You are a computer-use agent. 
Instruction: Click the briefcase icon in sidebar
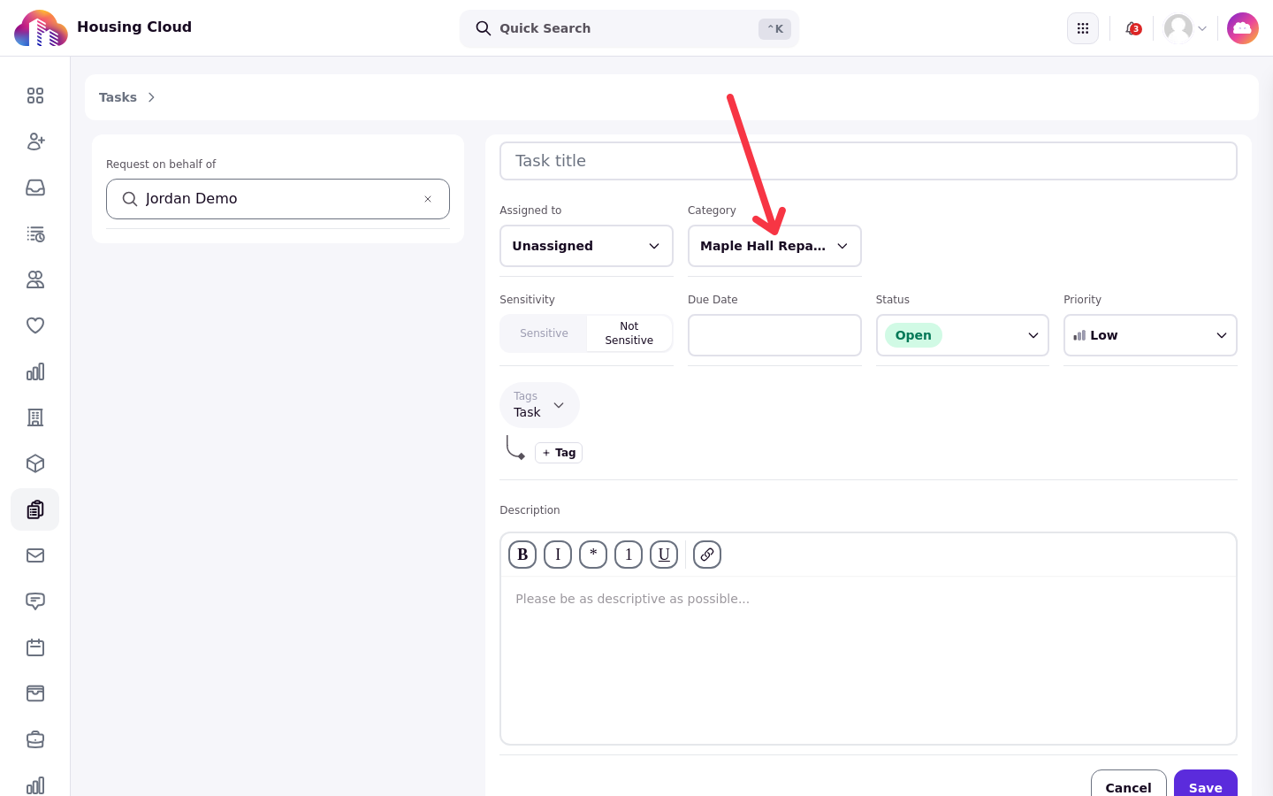(x=35, y=739)
